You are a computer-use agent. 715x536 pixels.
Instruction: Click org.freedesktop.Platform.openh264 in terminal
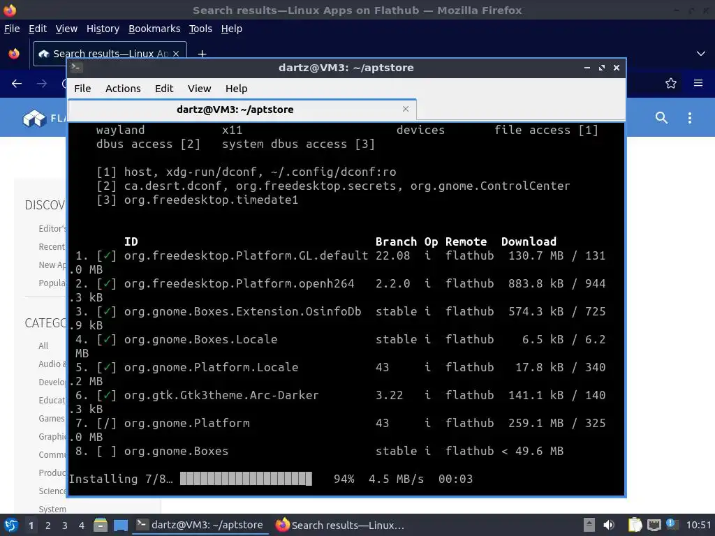[x=239, y=284]
